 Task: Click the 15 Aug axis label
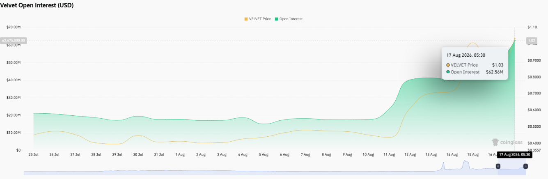click(473, 155)
